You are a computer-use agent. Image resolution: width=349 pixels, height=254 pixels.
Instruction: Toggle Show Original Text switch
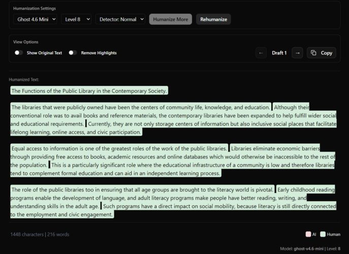click(x=19, y=53)
